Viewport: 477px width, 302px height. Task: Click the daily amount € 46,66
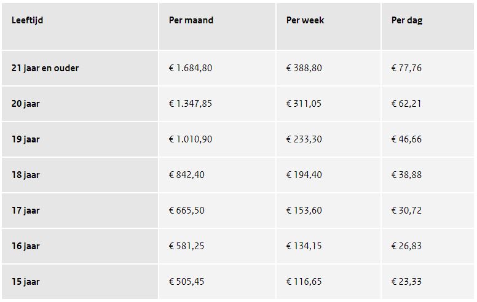(x=406, y=139)
